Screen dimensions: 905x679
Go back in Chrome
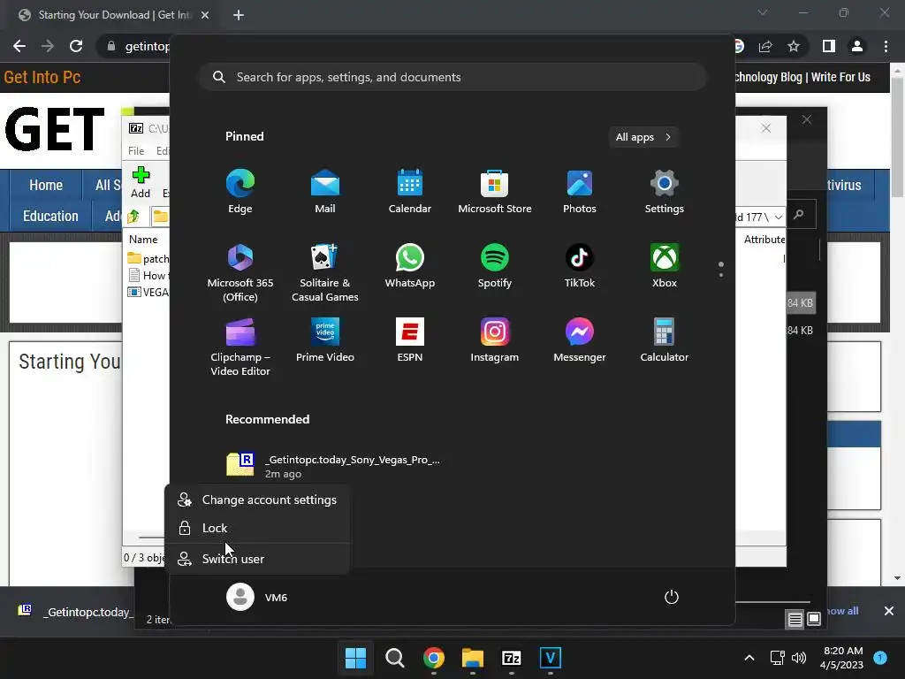[x=19, y=46]
